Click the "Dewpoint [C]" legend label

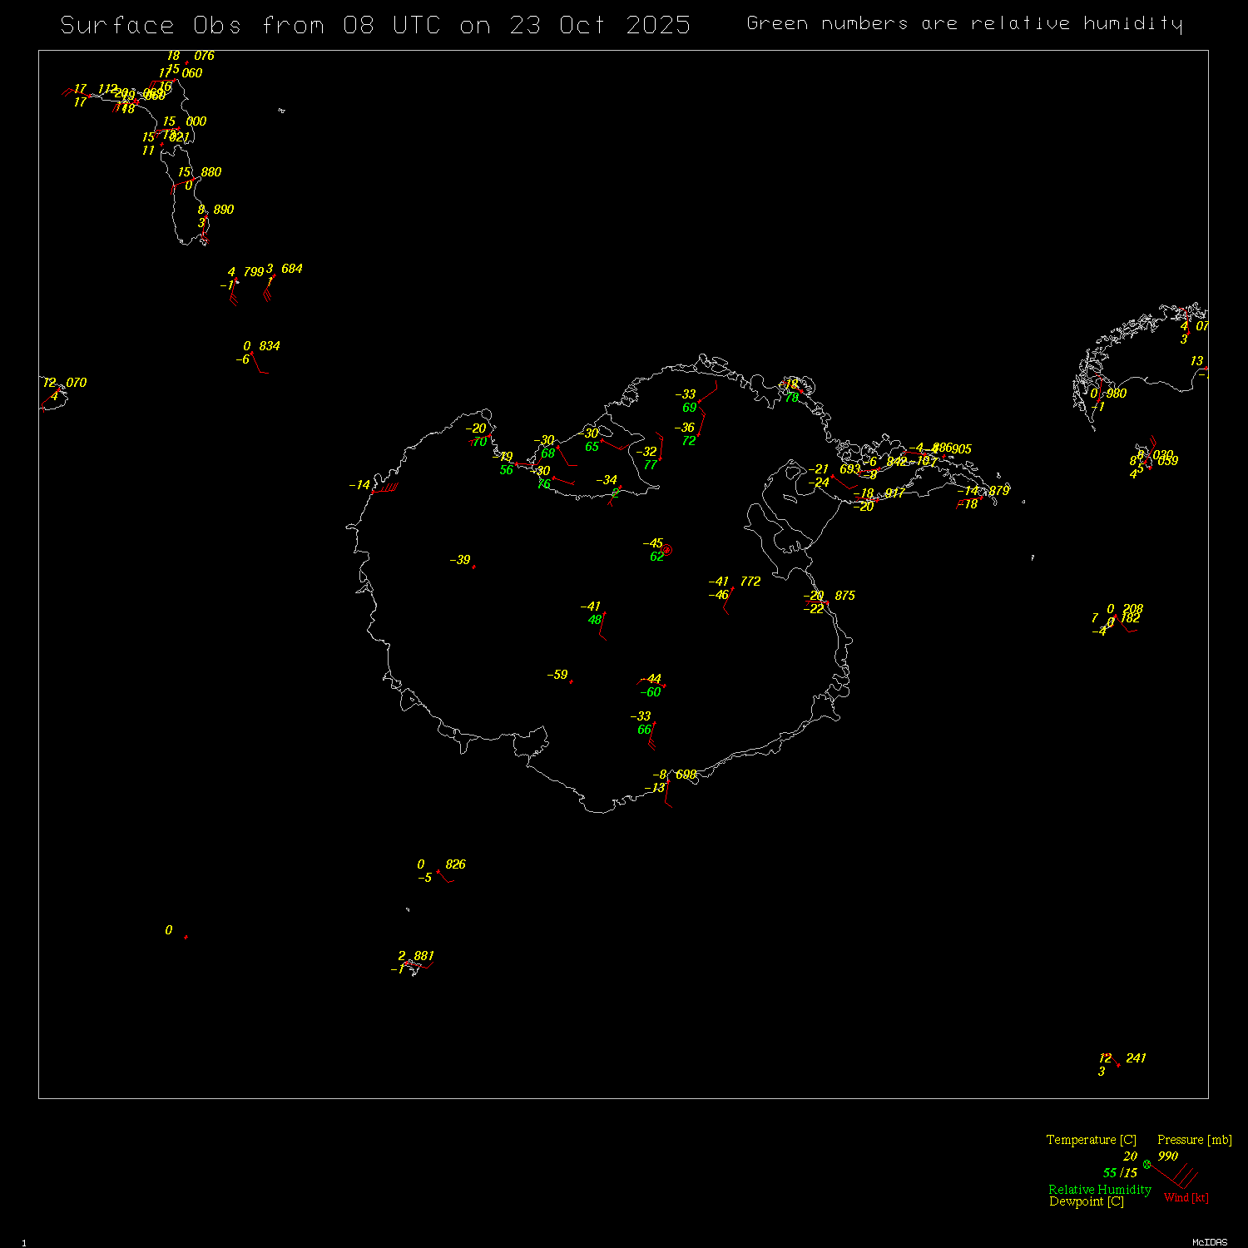click(1086, 1201)
